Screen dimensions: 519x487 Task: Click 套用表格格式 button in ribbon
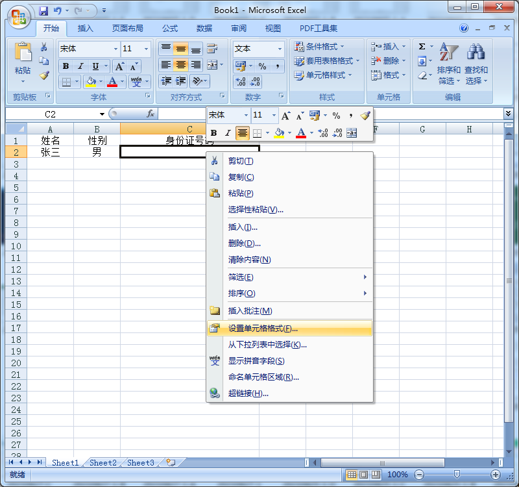[327, 61]
